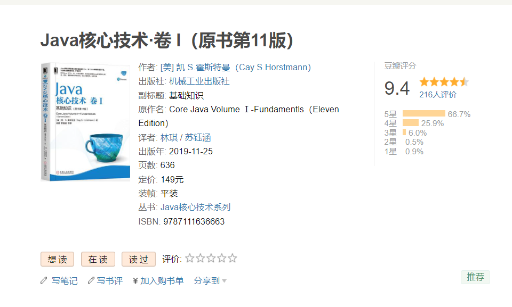Image resolution: width=512 pixels, height=307 pixels.
Task: Rate the book with second star
Action: point(201,259)
